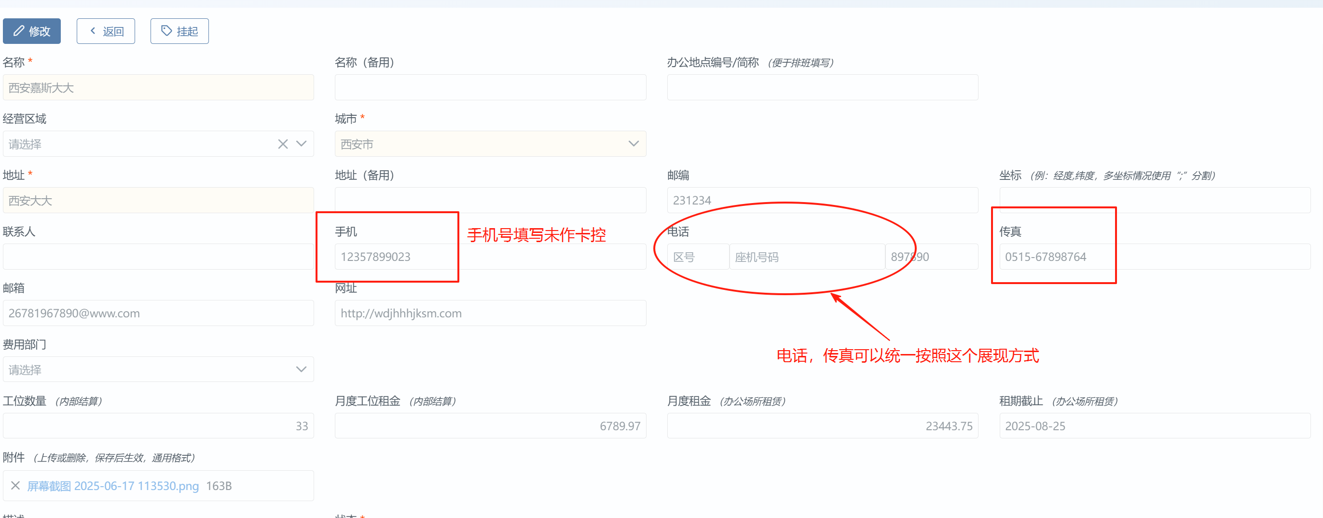This screenshot has height=518, width=1323.
Task: Remove the attached screenshot file with X icon
Action: pos(15,486)
